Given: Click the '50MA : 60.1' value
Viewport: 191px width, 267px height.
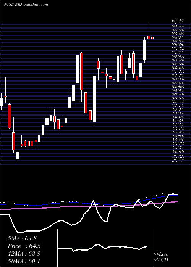Looking at the screenshot, I should click(x=24, y=261).
